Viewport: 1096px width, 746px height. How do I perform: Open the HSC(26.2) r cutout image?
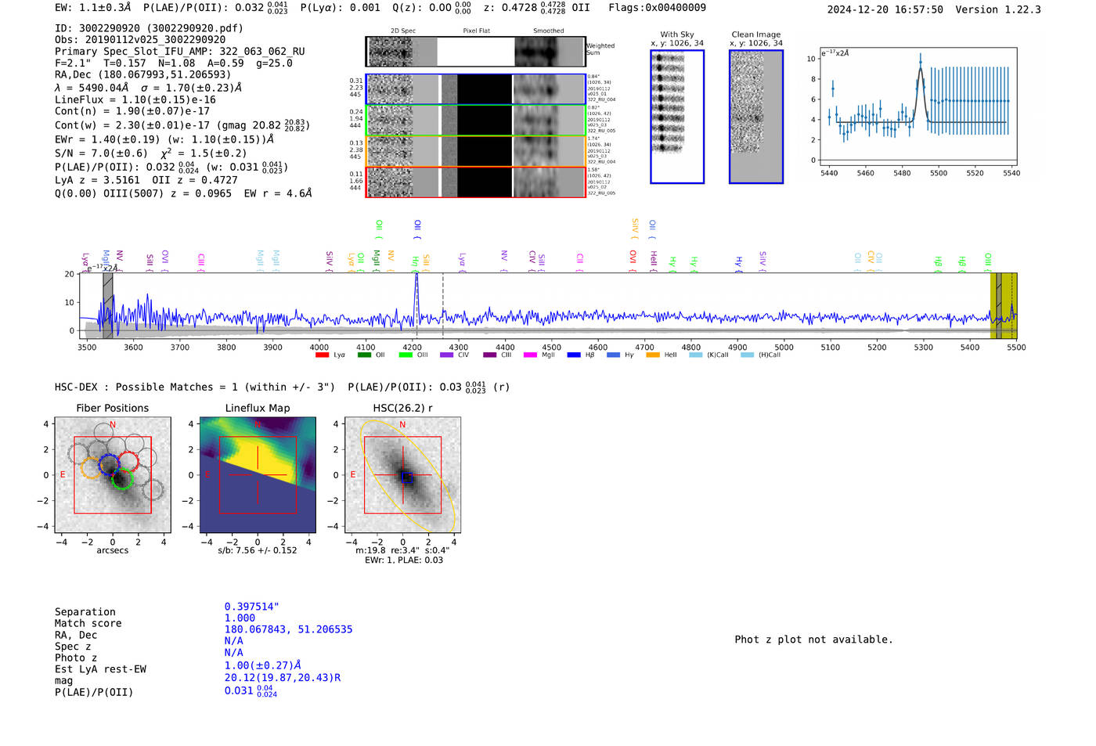[x=403, y=475]
